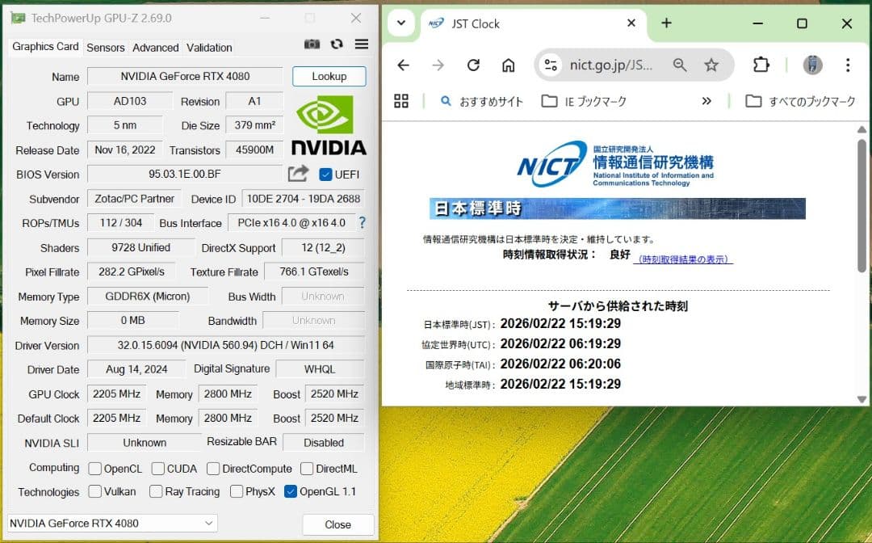Click the NVIDIA logo in GPU-Z
872x543 pixels.
click(x=329, y=125)
